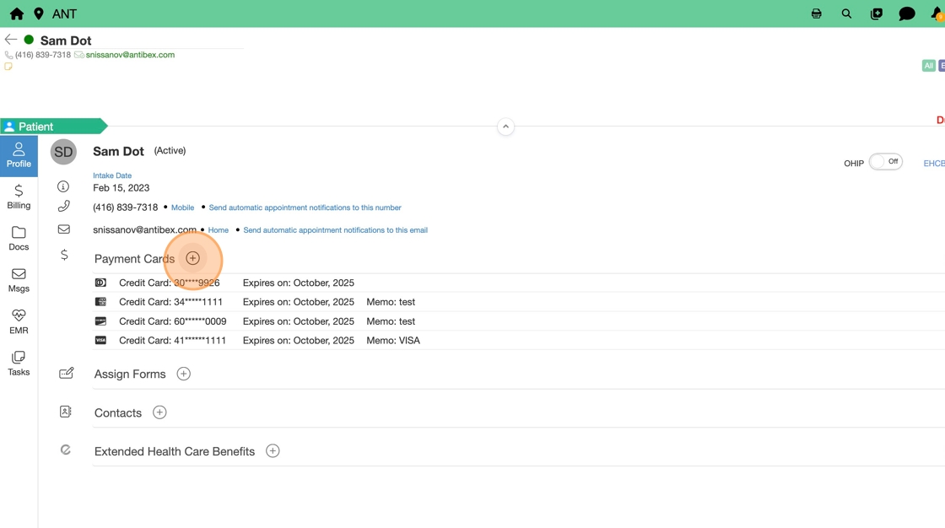Add Extended Health Care Benefits entry
Screen dimensions: 945x528
pyautogui.click(x=273, y=451)
